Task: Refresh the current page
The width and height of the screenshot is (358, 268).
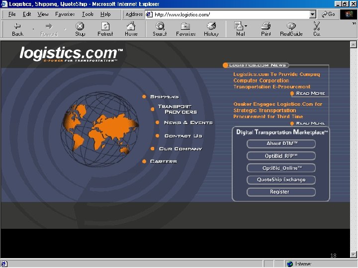Action: click(105, 29)
